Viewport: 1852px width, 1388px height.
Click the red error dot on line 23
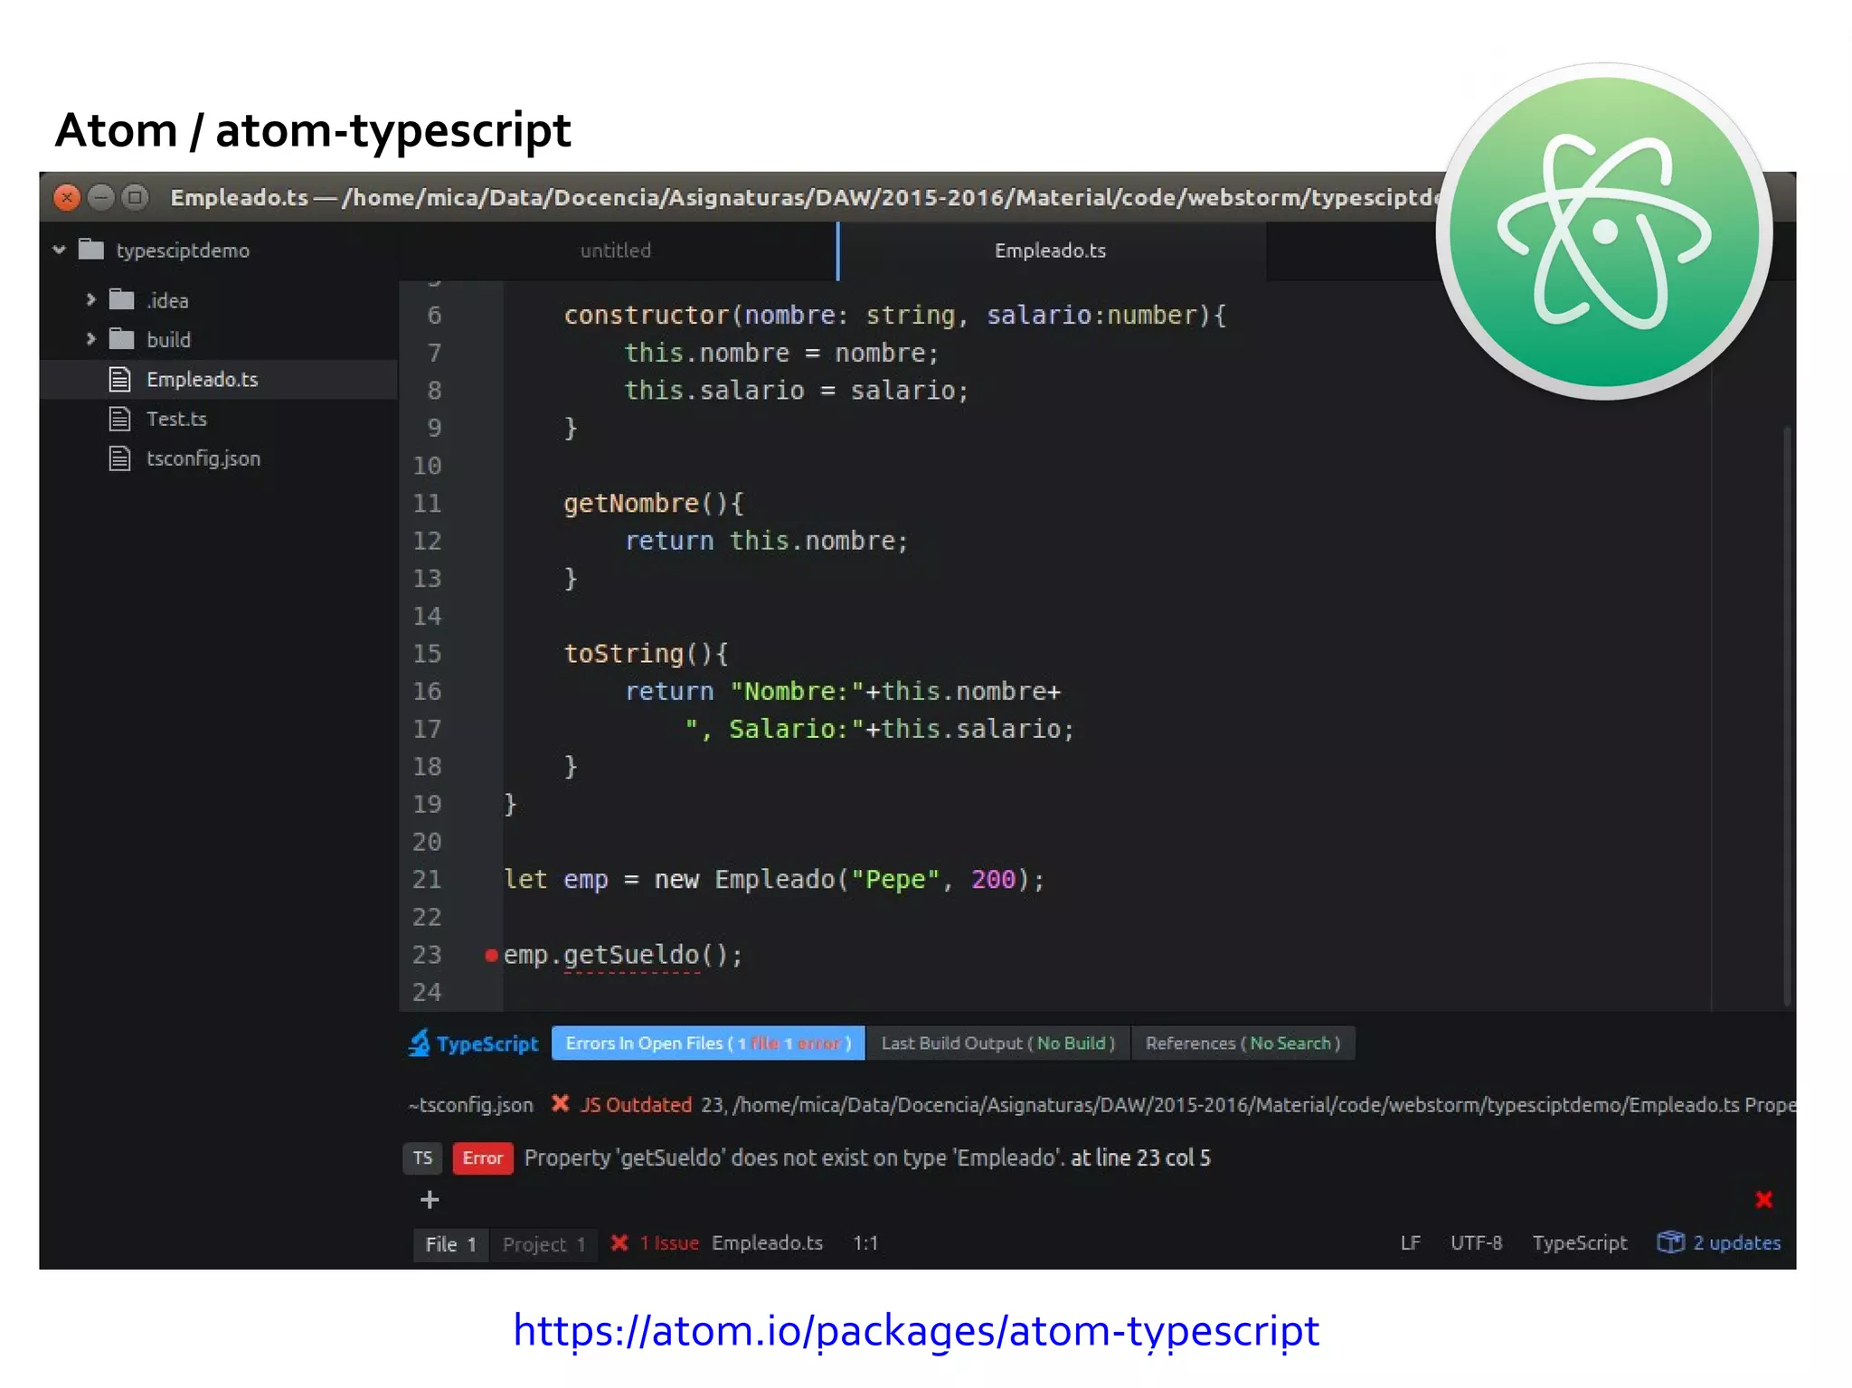click(x=491, y=955)
